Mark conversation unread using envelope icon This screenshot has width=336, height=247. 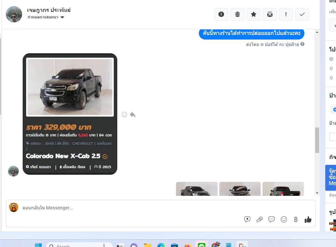[270, 14]
